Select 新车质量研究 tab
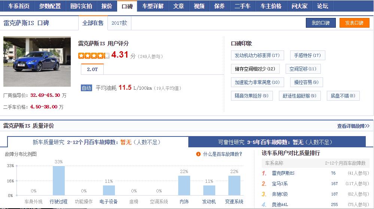The image size is (374, 209). 98,142
